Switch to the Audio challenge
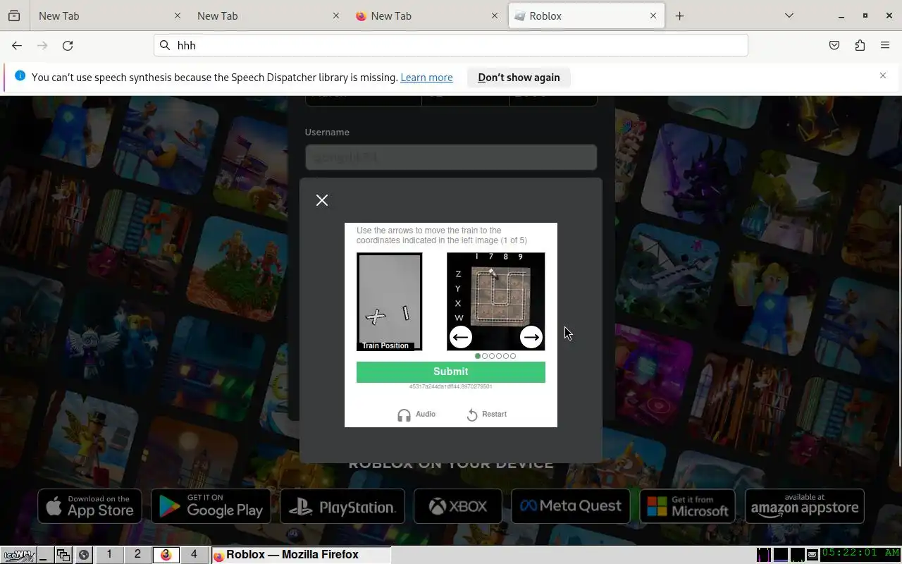 point(416,415)
